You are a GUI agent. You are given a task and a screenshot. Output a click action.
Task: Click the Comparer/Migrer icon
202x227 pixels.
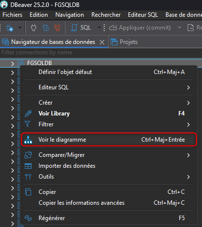point(28,155)
